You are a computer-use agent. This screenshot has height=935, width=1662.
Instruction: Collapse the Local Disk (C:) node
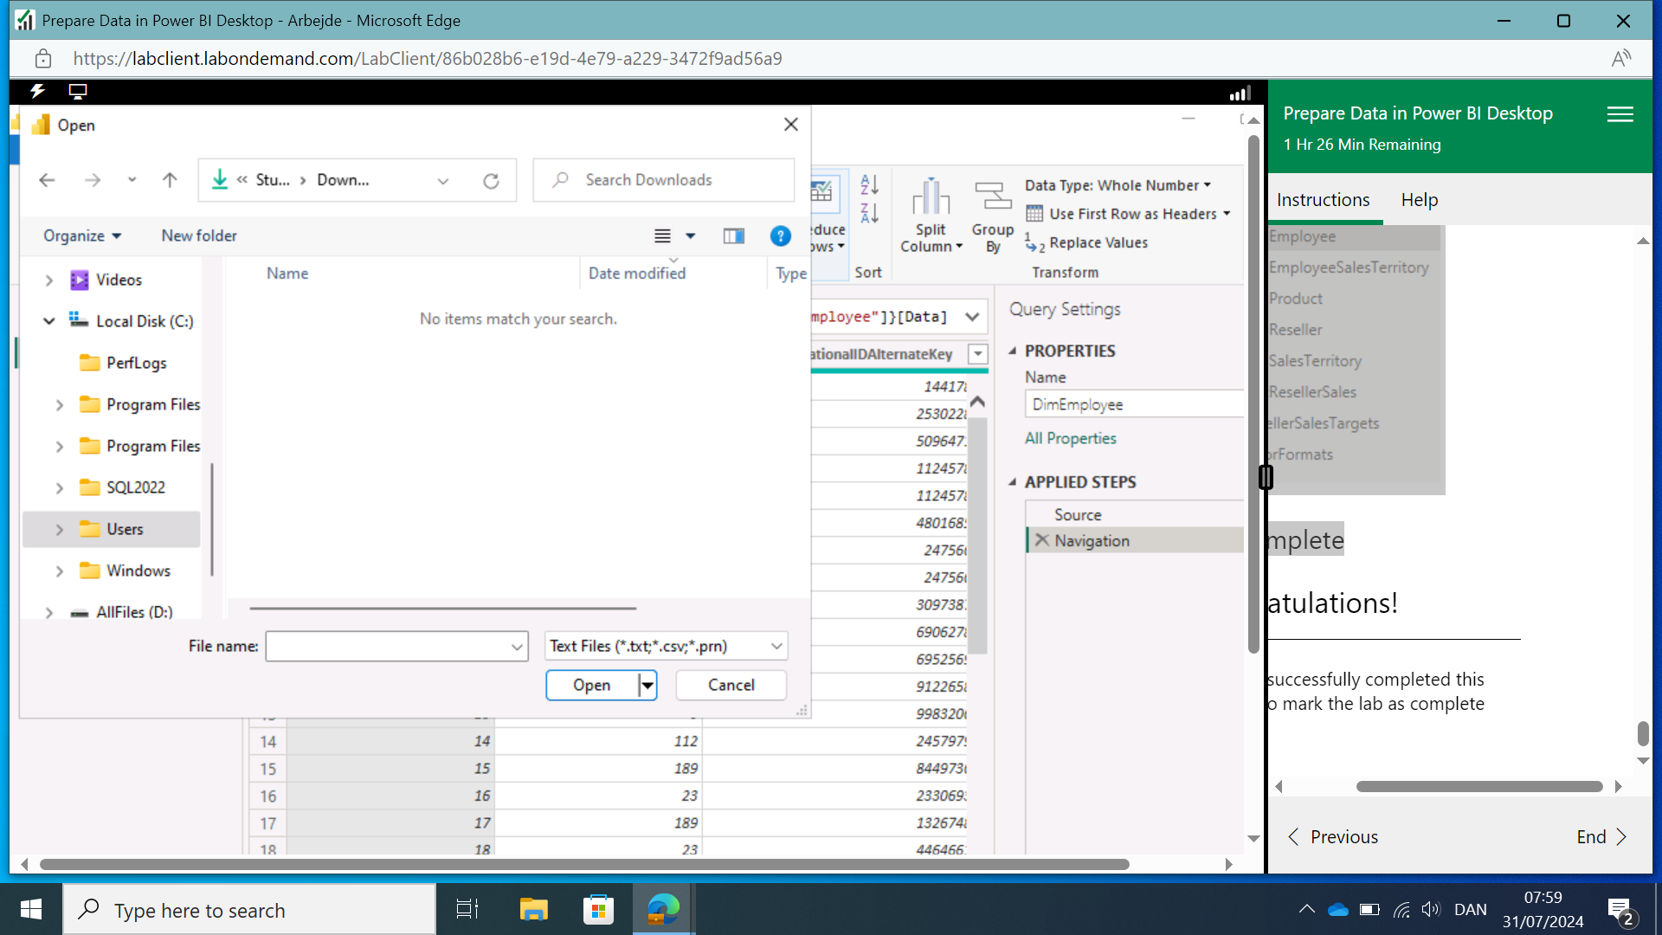(x=49, y=321)
